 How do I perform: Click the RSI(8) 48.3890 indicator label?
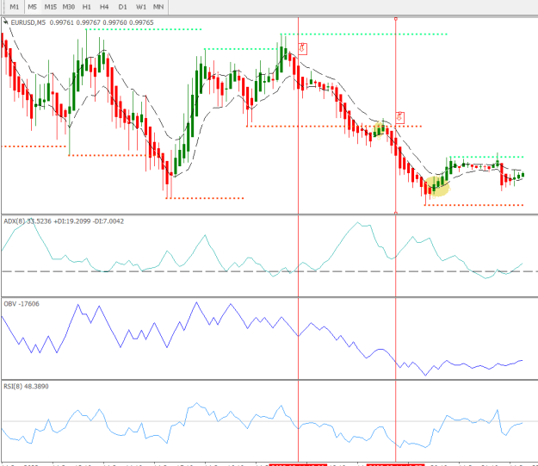26,387
